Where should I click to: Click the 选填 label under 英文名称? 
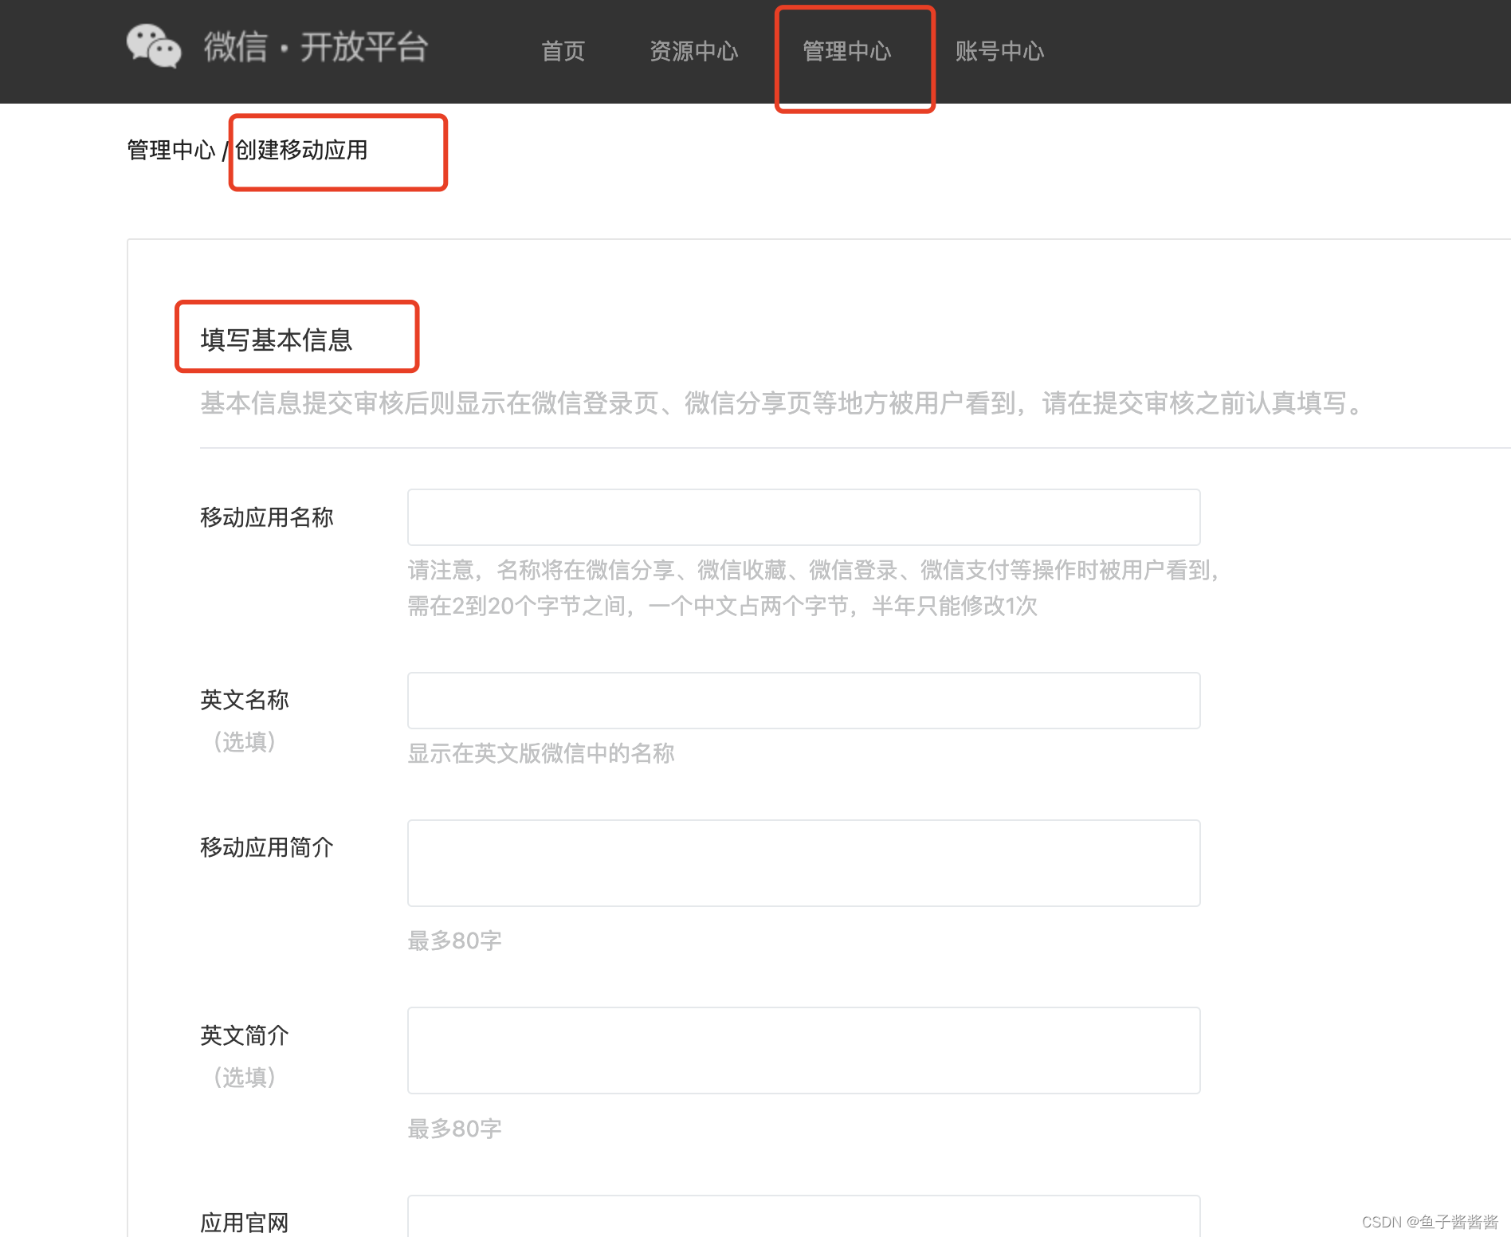click(x=244, y=743)
